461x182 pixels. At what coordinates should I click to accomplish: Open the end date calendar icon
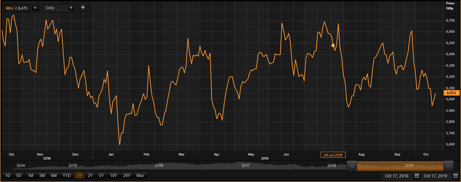tap(455, 176)
